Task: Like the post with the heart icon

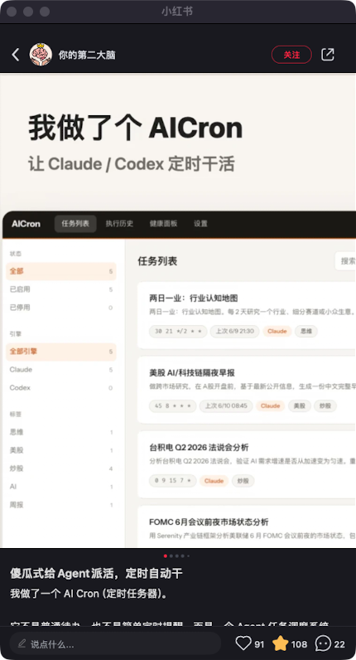Action: pos(243,643)
